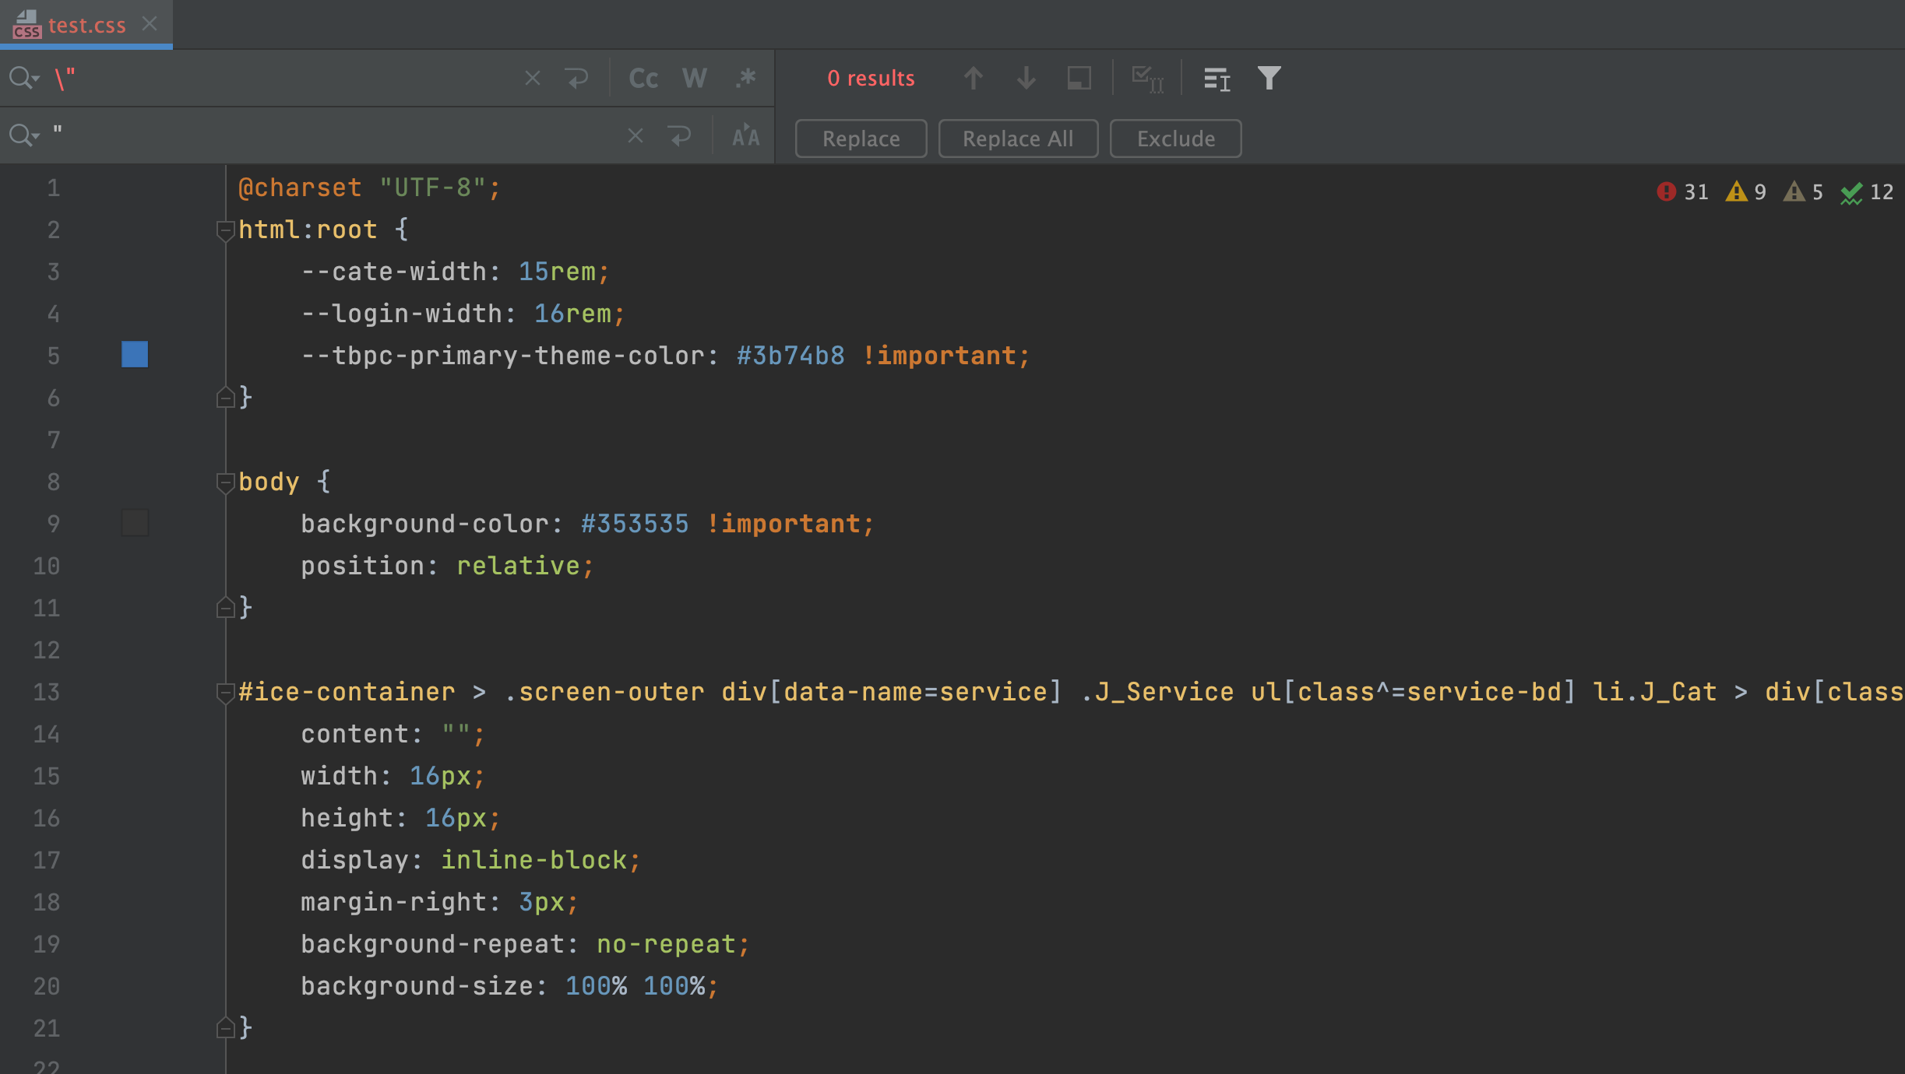1905x1074 pixels.
Task: Click the color value #3b74b8
Action: (x=791, y=356)
